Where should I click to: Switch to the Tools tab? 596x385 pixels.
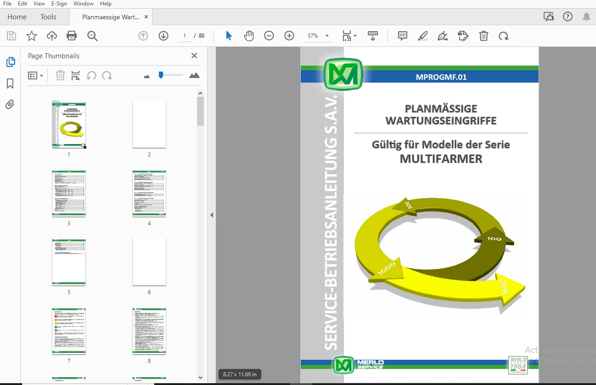click(48, 17)
